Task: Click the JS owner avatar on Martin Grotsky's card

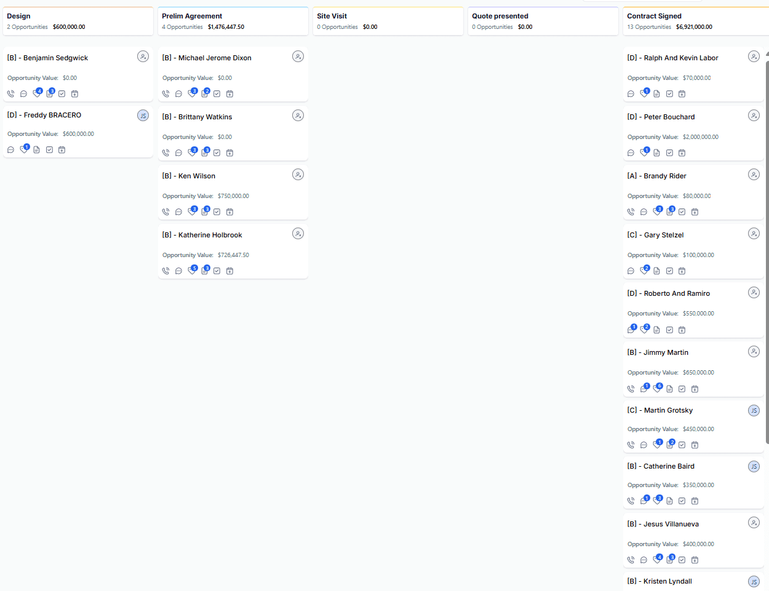Action: coord(754,411)
